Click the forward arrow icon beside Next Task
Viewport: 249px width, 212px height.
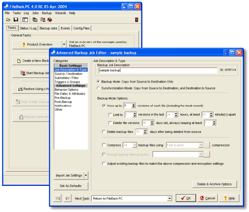click(68, 198)
